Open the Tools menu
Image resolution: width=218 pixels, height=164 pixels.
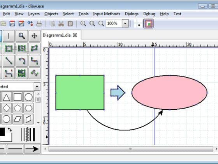[x=84, y=14]
